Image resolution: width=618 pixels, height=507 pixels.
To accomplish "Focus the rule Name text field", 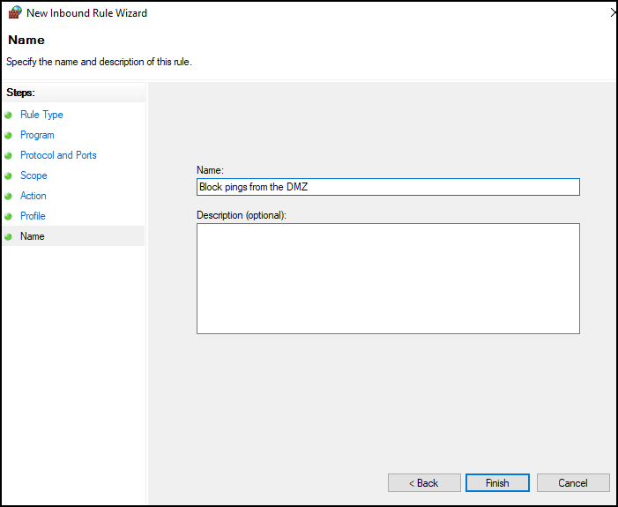I will [388, 187].
